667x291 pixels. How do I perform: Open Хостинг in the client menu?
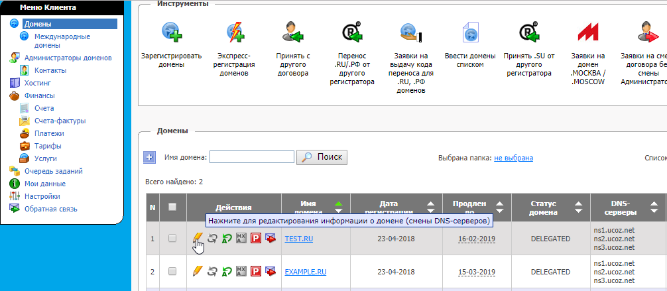click(38, 83)
